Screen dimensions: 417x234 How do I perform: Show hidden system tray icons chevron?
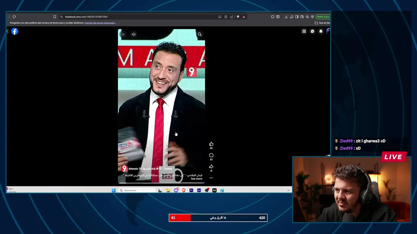(x=288, y=190)
